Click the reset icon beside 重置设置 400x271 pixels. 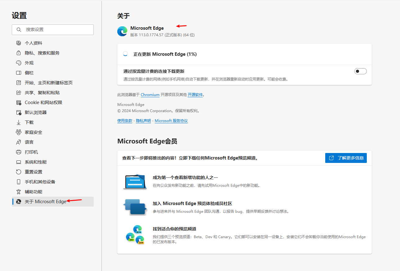pyautogui.click(x=19, y=172)
